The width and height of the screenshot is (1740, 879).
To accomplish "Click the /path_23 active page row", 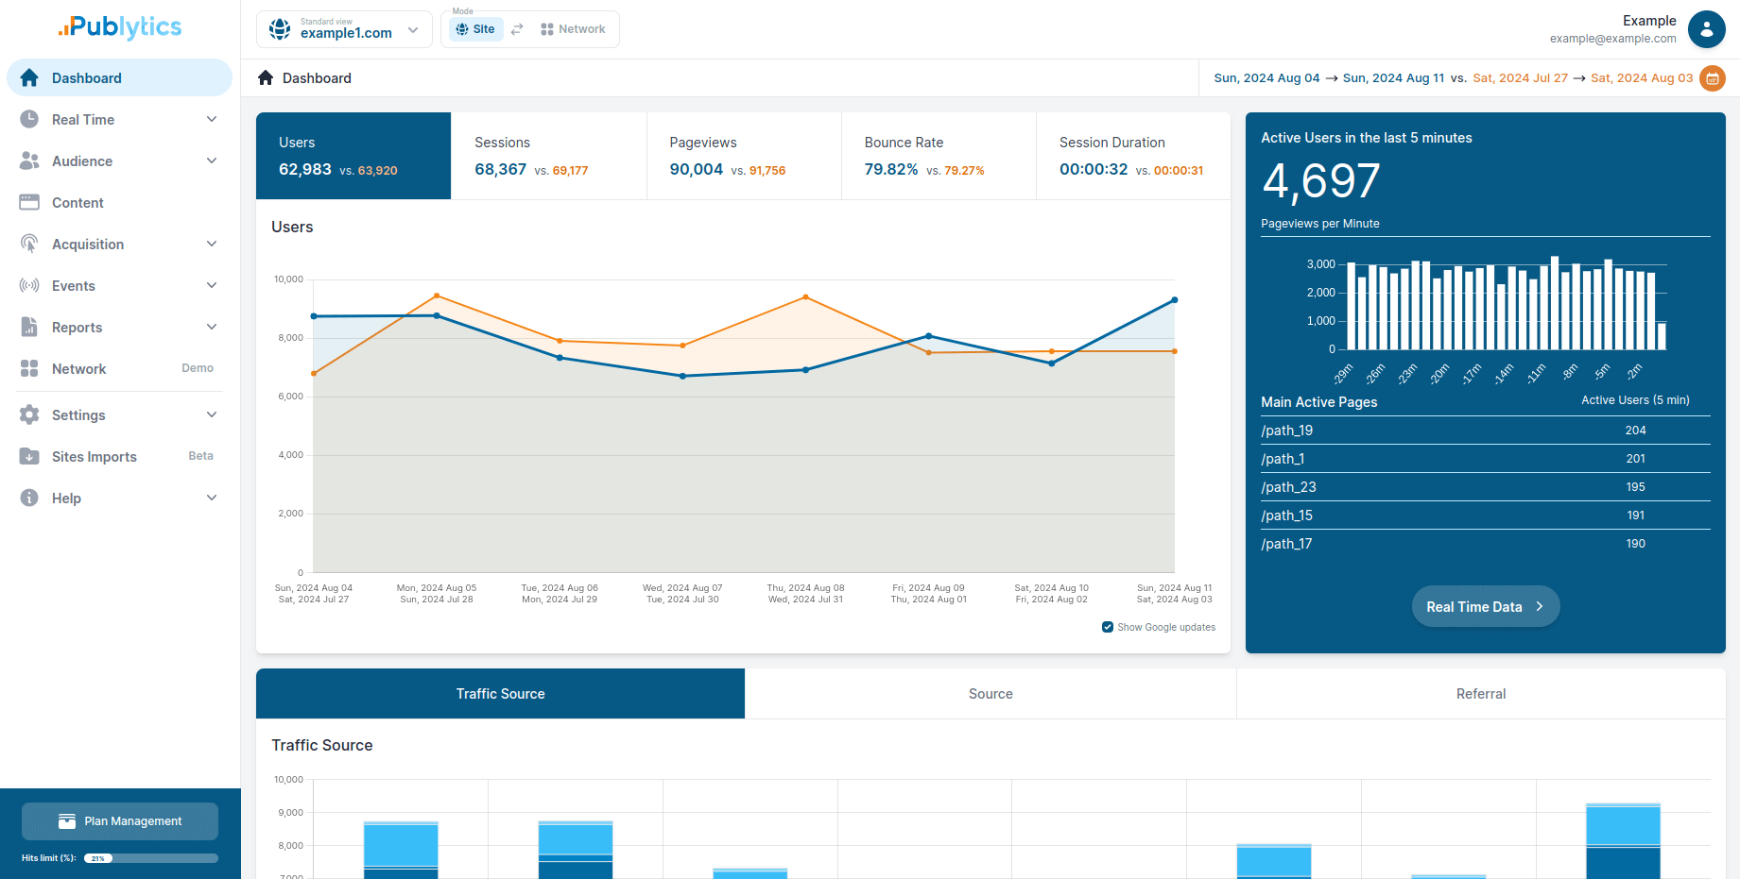I will point(1486,487).
